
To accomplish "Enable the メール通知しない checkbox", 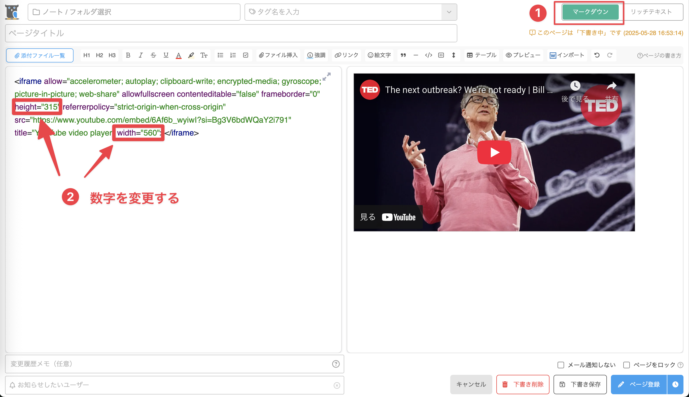I will pos(561,365).
